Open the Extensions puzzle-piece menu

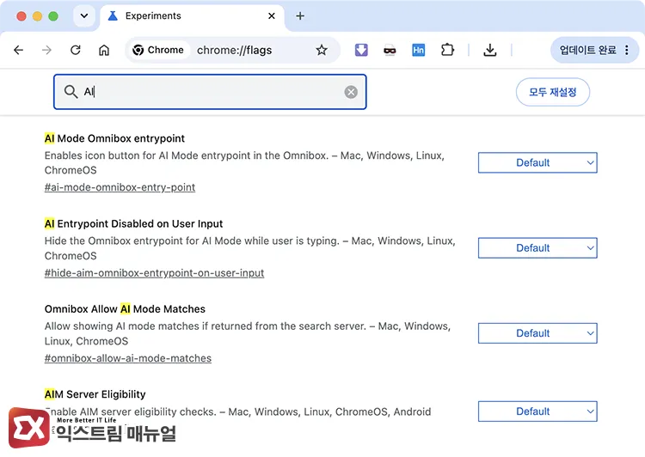447,50
